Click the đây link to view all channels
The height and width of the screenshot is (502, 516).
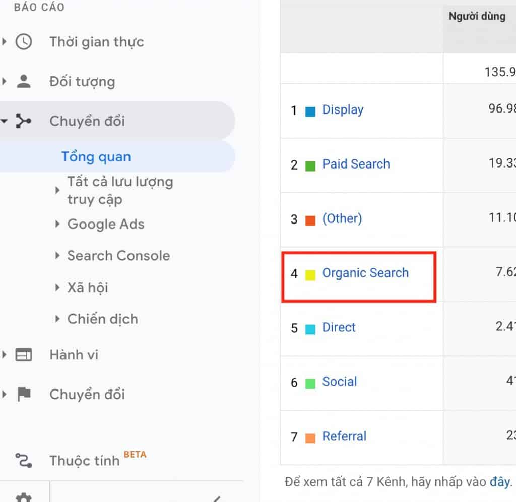(499, 481)
